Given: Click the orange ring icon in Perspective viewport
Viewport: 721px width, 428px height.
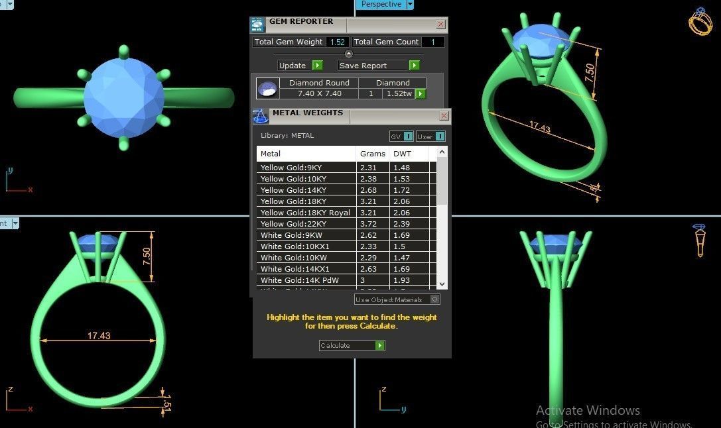Looking at the screenshot, I should [x=700, y=21].
